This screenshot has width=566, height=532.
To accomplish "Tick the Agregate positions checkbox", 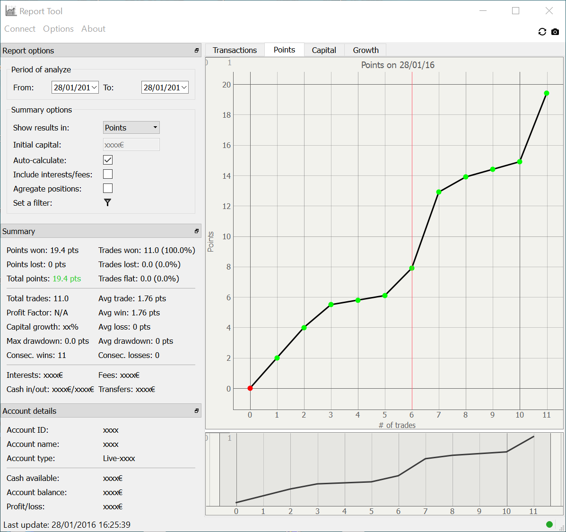I will (108, 189).
